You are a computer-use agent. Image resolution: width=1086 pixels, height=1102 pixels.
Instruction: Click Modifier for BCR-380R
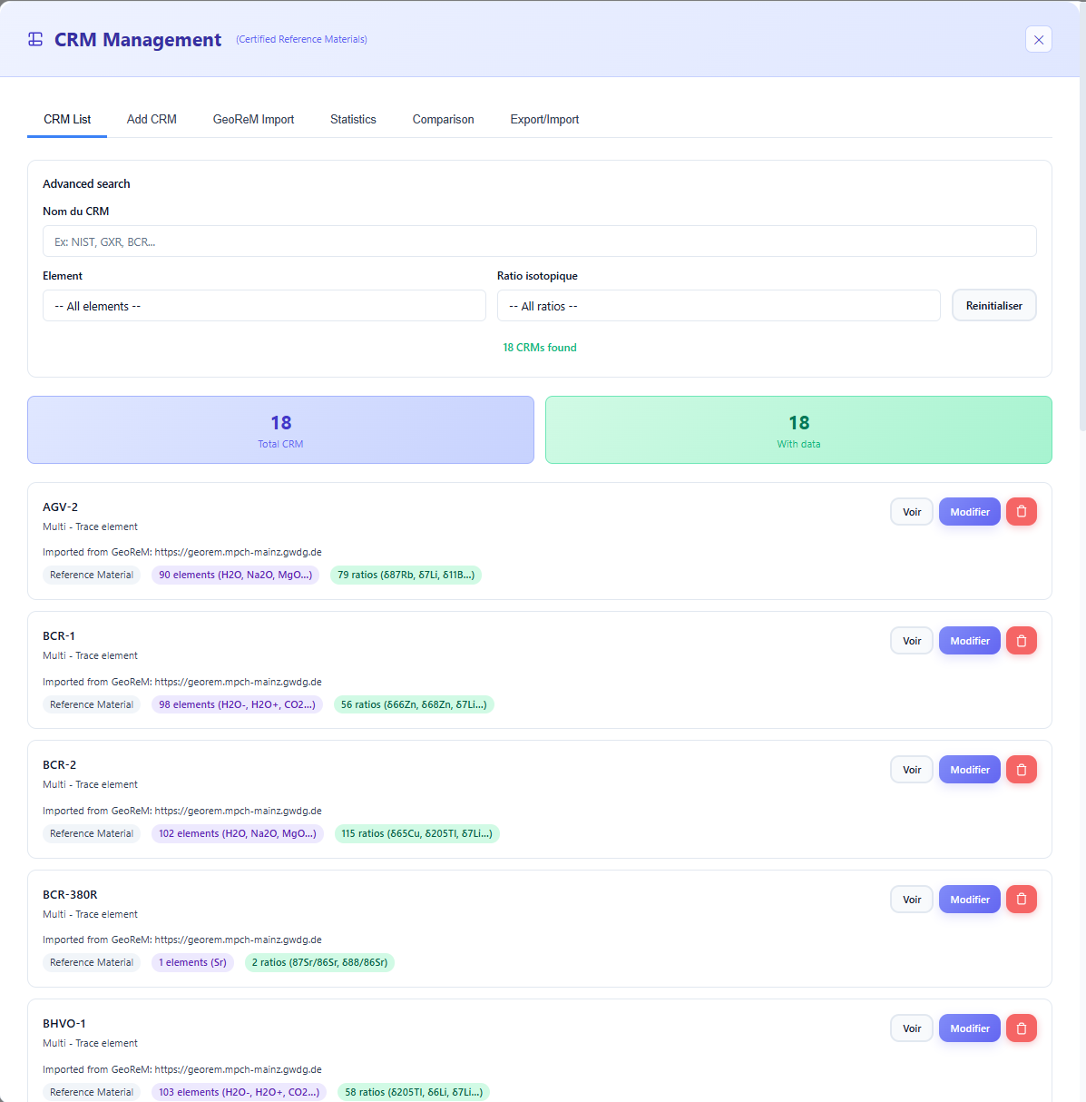coord(969,899)
